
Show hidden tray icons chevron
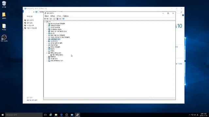[x=190, y=115]
